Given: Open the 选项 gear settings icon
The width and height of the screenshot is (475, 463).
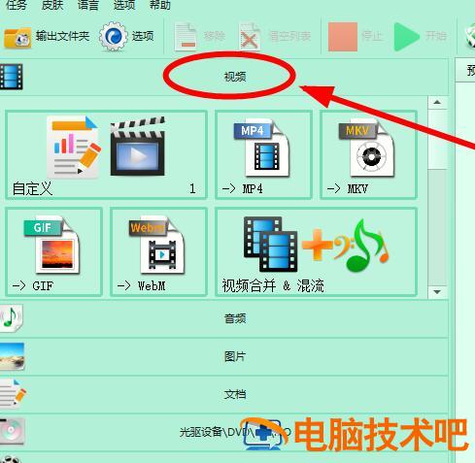Looking at the screenshot, I should click(x=113, y=36).
